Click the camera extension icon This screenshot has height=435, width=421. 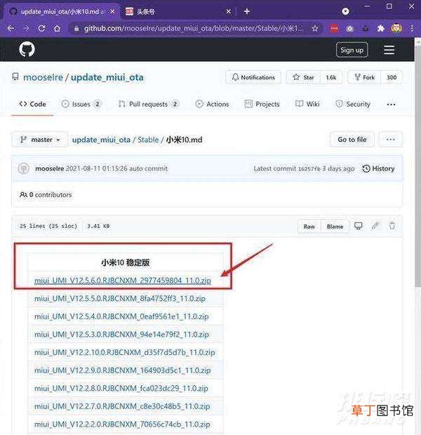pyautogui.click(x=350, y=28)
